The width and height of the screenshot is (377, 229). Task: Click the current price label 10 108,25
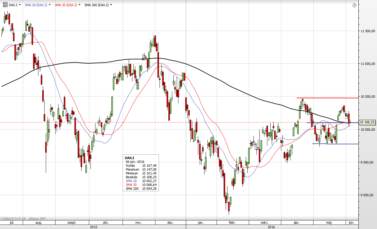click(x=367, y=122)
